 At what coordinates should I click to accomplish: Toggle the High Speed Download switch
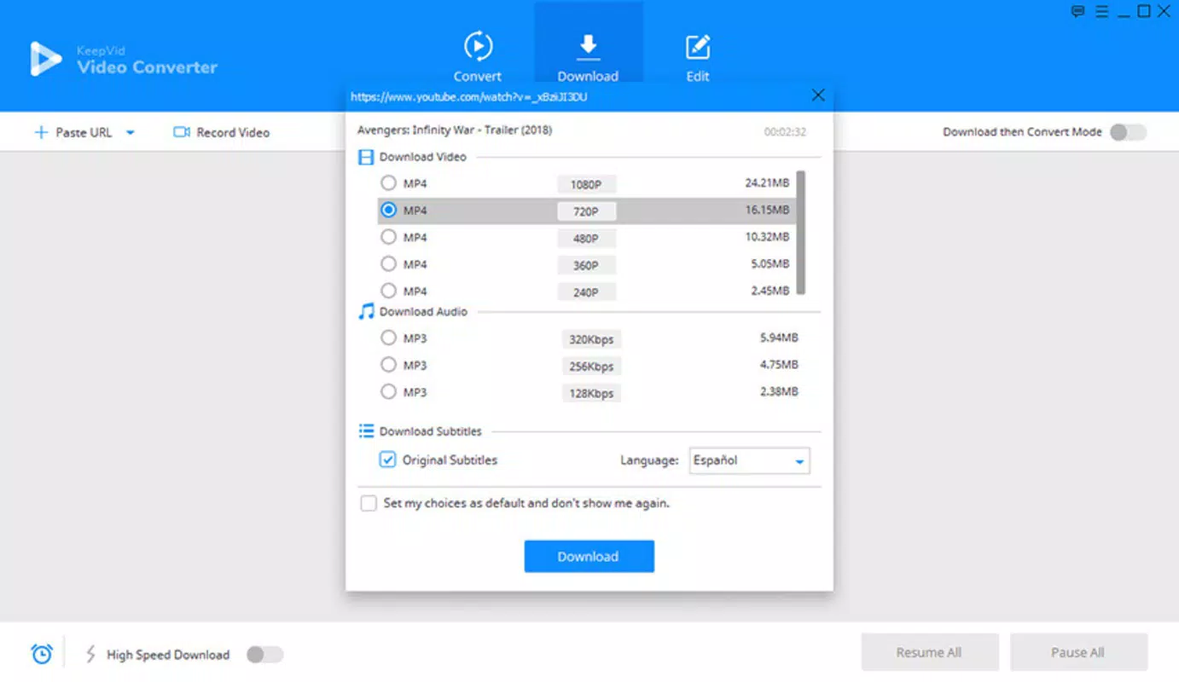264,655
